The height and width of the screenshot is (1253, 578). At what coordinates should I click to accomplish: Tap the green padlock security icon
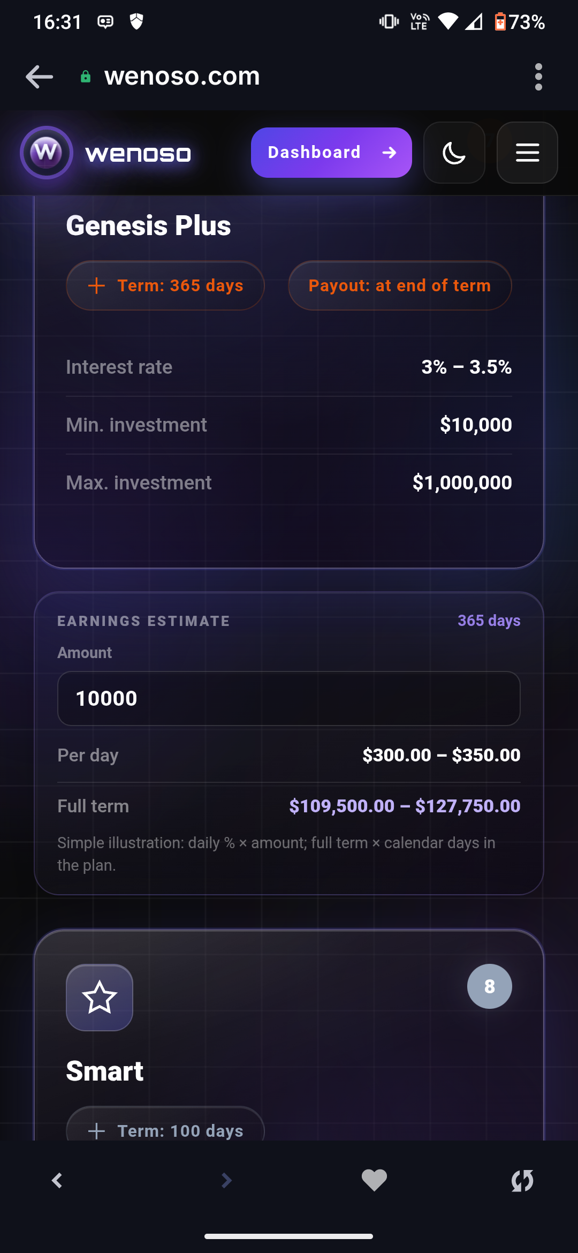point(85,77)
